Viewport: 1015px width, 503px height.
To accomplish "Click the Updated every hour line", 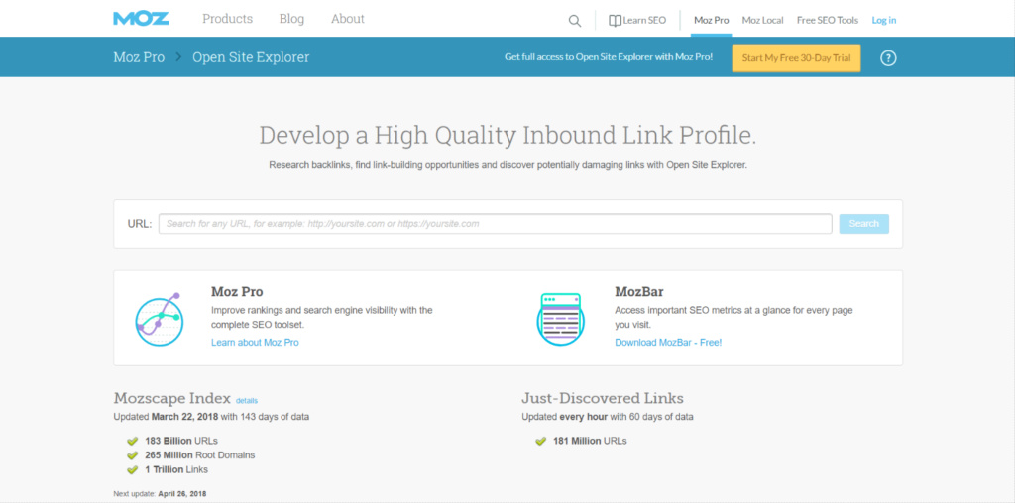I will click(x=608, y=417).
